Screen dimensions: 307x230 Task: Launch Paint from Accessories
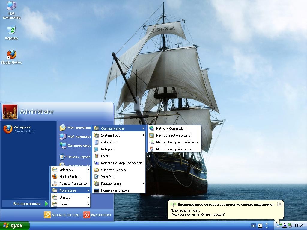(119, 156)
